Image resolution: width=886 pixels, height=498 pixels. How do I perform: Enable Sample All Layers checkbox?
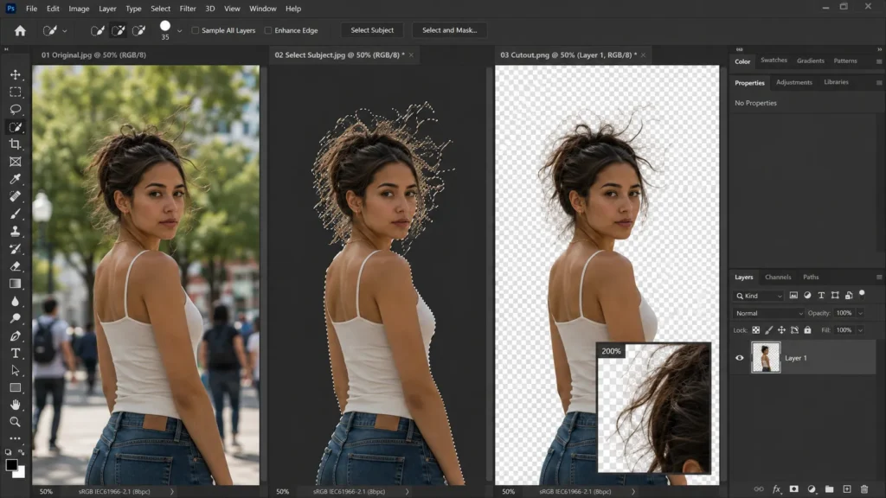(x=195, y=30)
